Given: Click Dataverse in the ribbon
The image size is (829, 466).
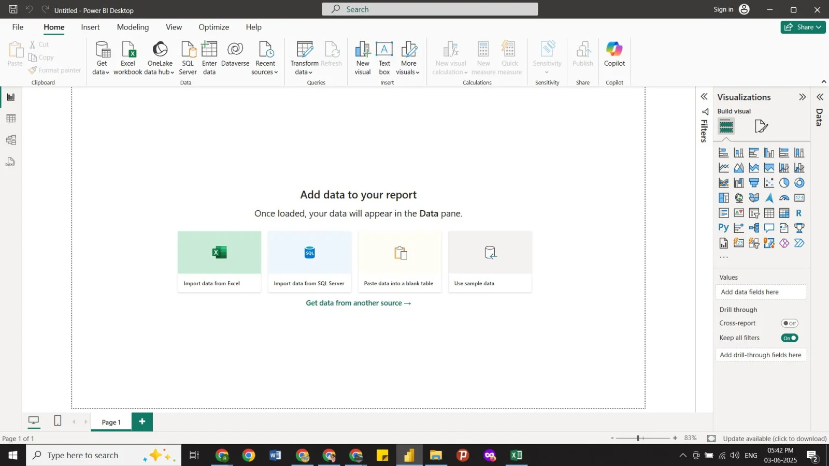Looking at the screenshot, I should [235, 54].
